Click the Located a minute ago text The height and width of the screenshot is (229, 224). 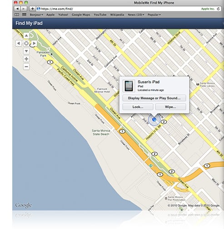coord(151,90)
